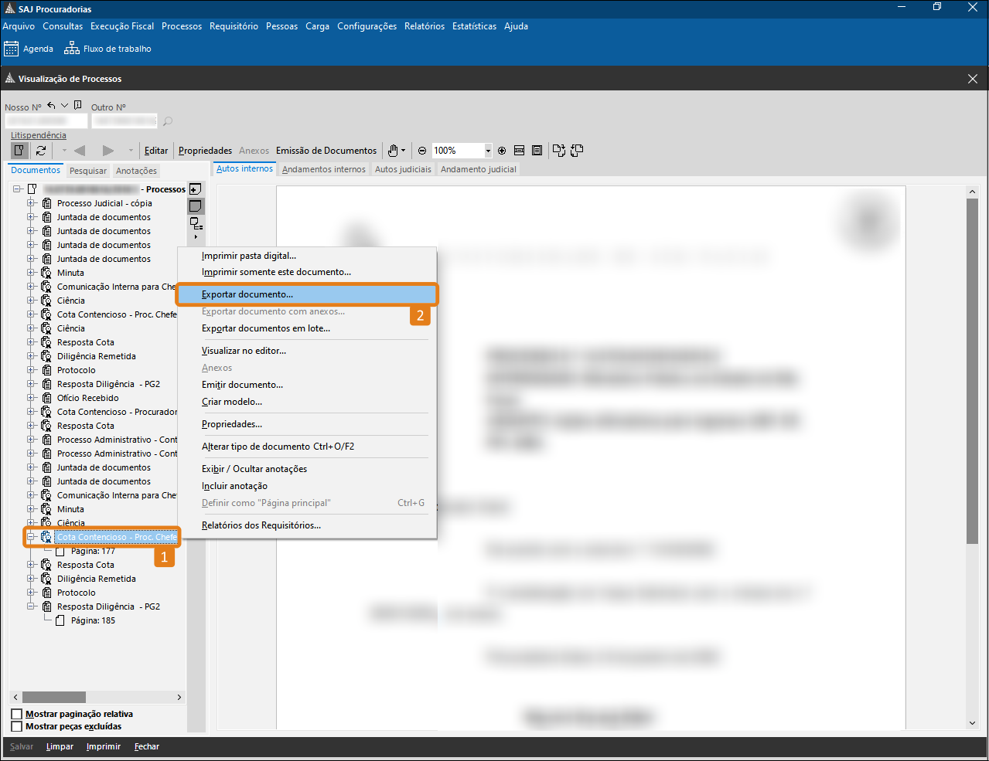Click the document viewer vertical scrollbar
The width and height of the screenshot is (989, 761).
972,371
